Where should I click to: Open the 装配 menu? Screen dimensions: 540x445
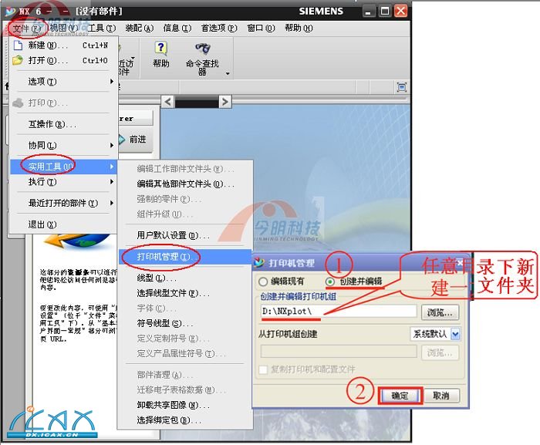139,29
